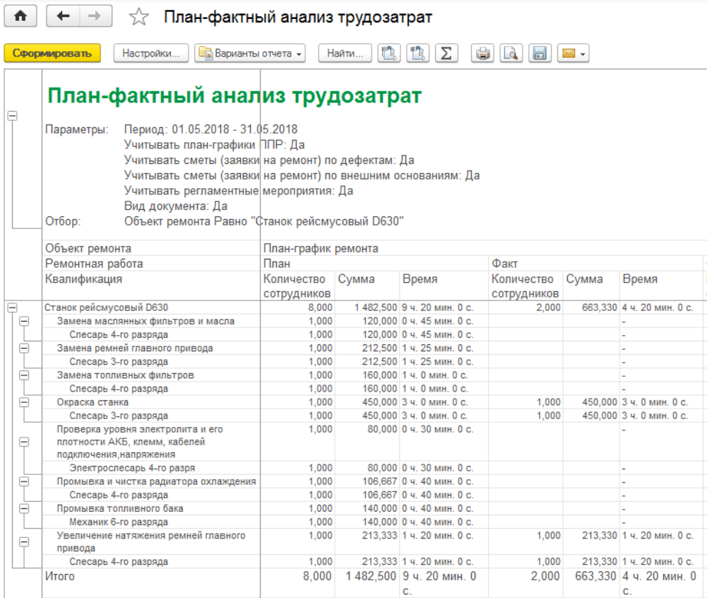Click the yellow Сформировать button
707x598 pixels.
click(52, 53)
